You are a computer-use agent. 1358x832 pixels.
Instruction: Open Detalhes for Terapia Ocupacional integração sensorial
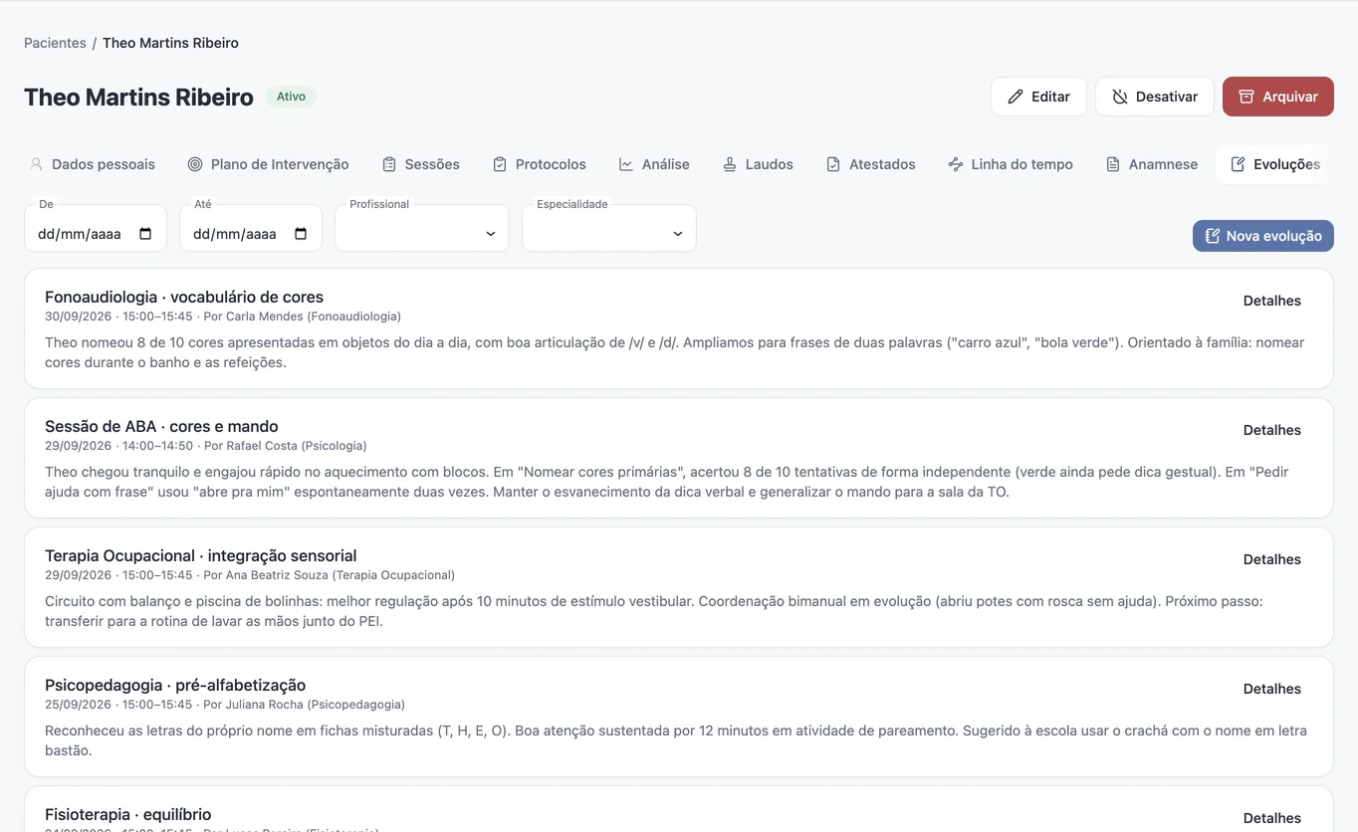[x=1272, y=559]
